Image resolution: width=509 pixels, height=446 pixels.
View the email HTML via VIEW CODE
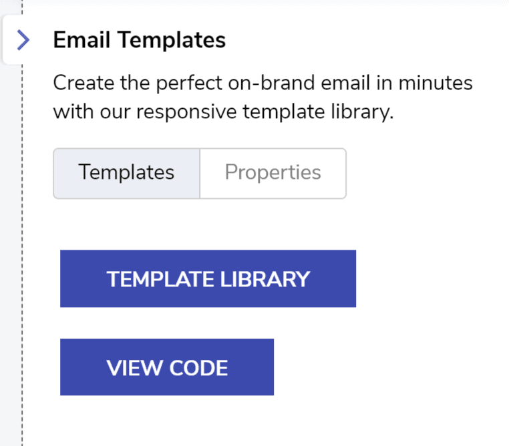point(167,367)
